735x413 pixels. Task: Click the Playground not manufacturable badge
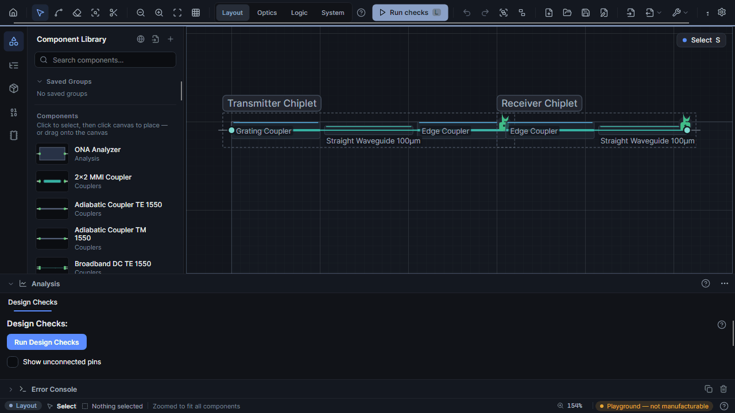(654, 406)
